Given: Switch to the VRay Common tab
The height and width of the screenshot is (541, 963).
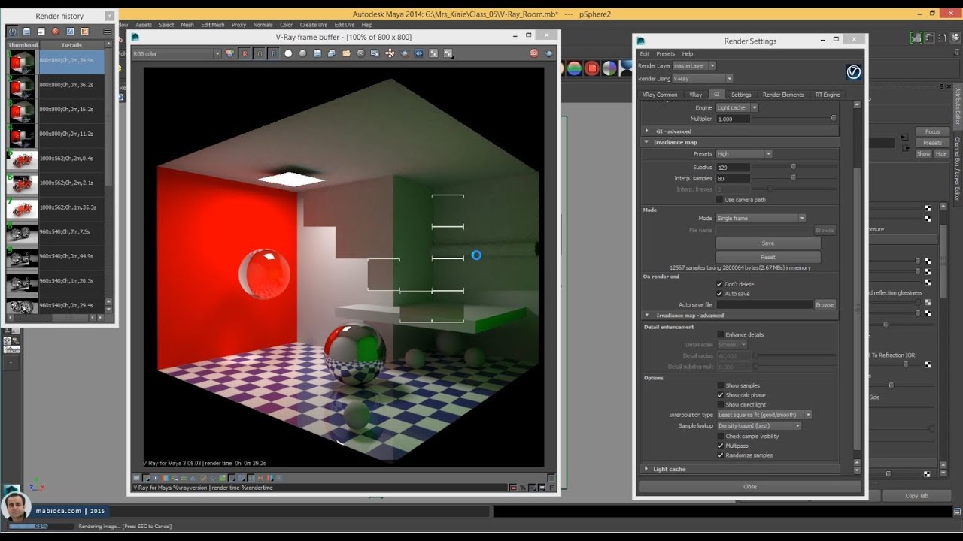Looking at the screenshot, I should click(660, 95).
